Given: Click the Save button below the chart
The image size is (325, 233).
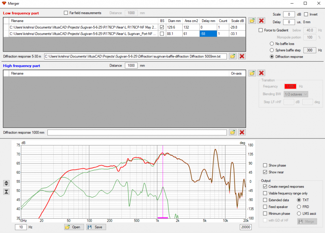Looking at the screenshot, I should pos(96,227).
